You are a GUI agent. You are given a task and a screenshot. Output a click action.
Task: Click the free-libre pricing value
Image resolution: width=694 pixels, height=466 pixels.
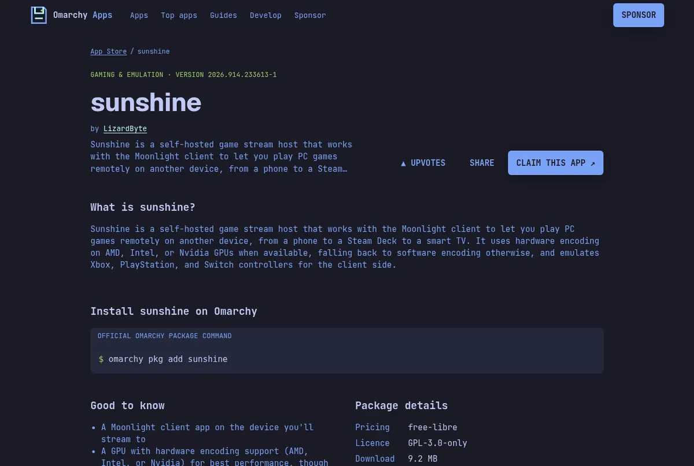click(x=433, y=427)
